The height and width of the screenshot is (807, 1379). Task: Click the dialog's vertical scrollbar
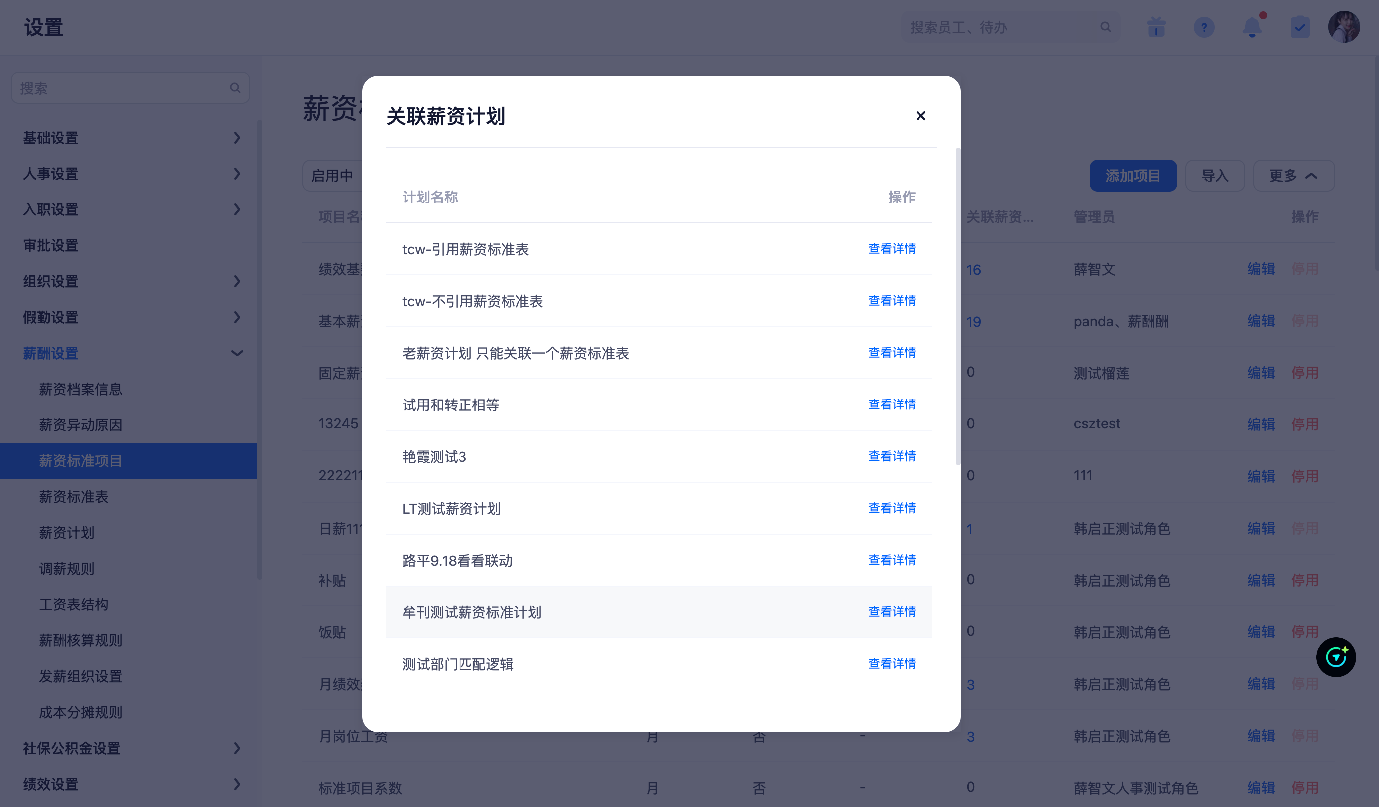coord(957,306)
